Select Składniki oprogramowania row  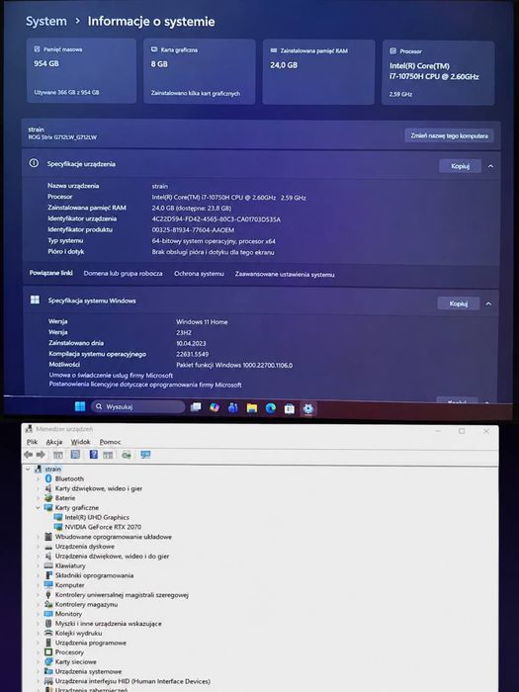(89, 575)
